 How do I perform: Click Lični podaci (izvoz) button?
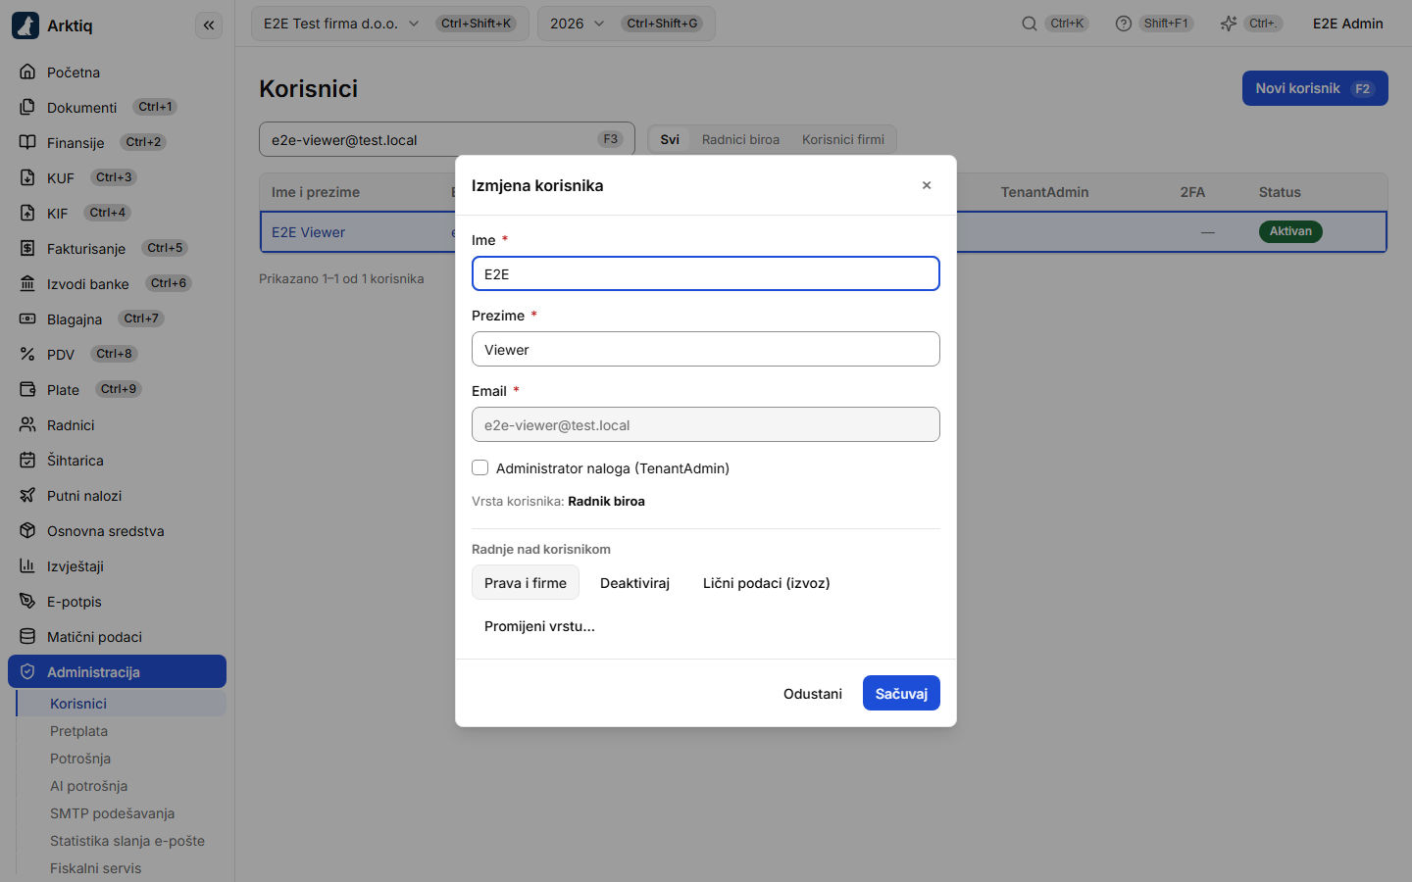767,583
